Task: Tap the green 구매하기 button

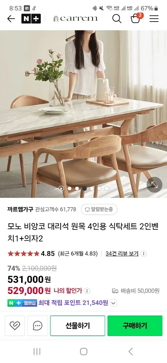Action: (x=135, y=325)
